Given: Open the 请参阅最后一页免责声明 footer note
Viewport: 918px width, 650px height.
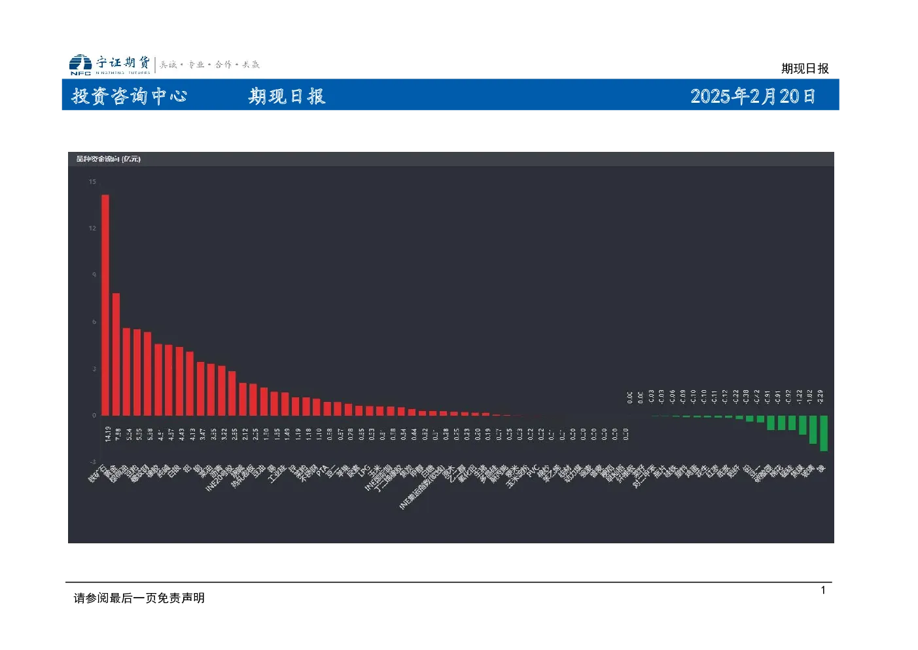Looking at the screenshot, I should [139, 598].
